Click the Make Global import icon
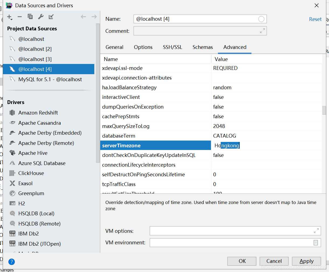The image size is (329, 272). click(x=51, y=17)
